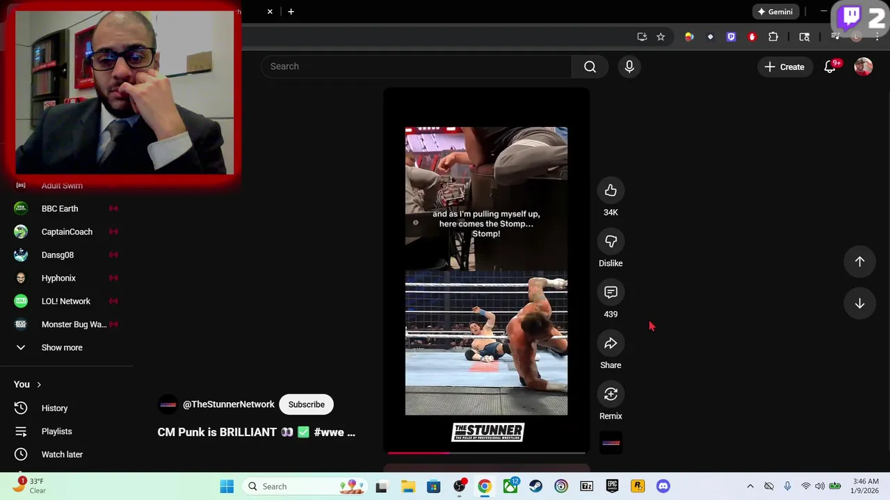Open the tricolor circles extension
The image size is (890, 500).
point(689,37)
